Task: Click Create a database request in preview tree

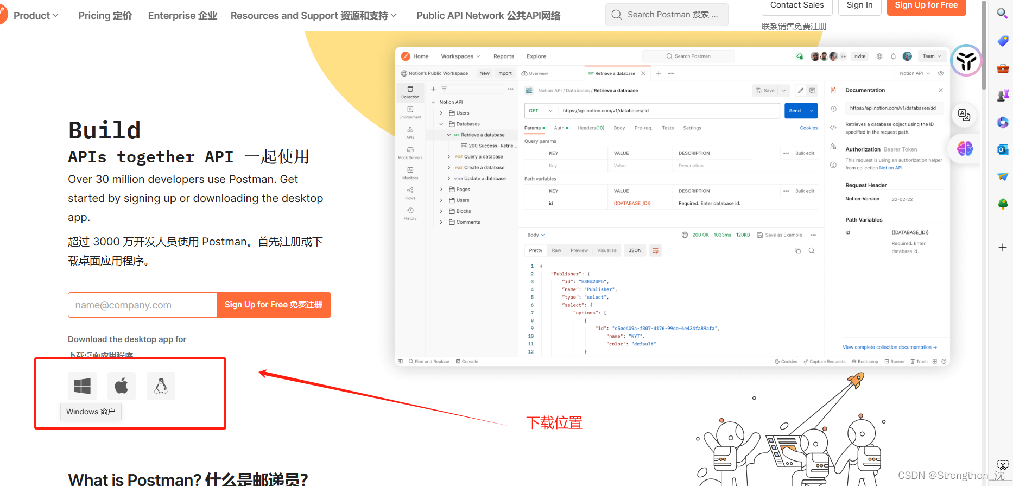Action: (484, 168)
